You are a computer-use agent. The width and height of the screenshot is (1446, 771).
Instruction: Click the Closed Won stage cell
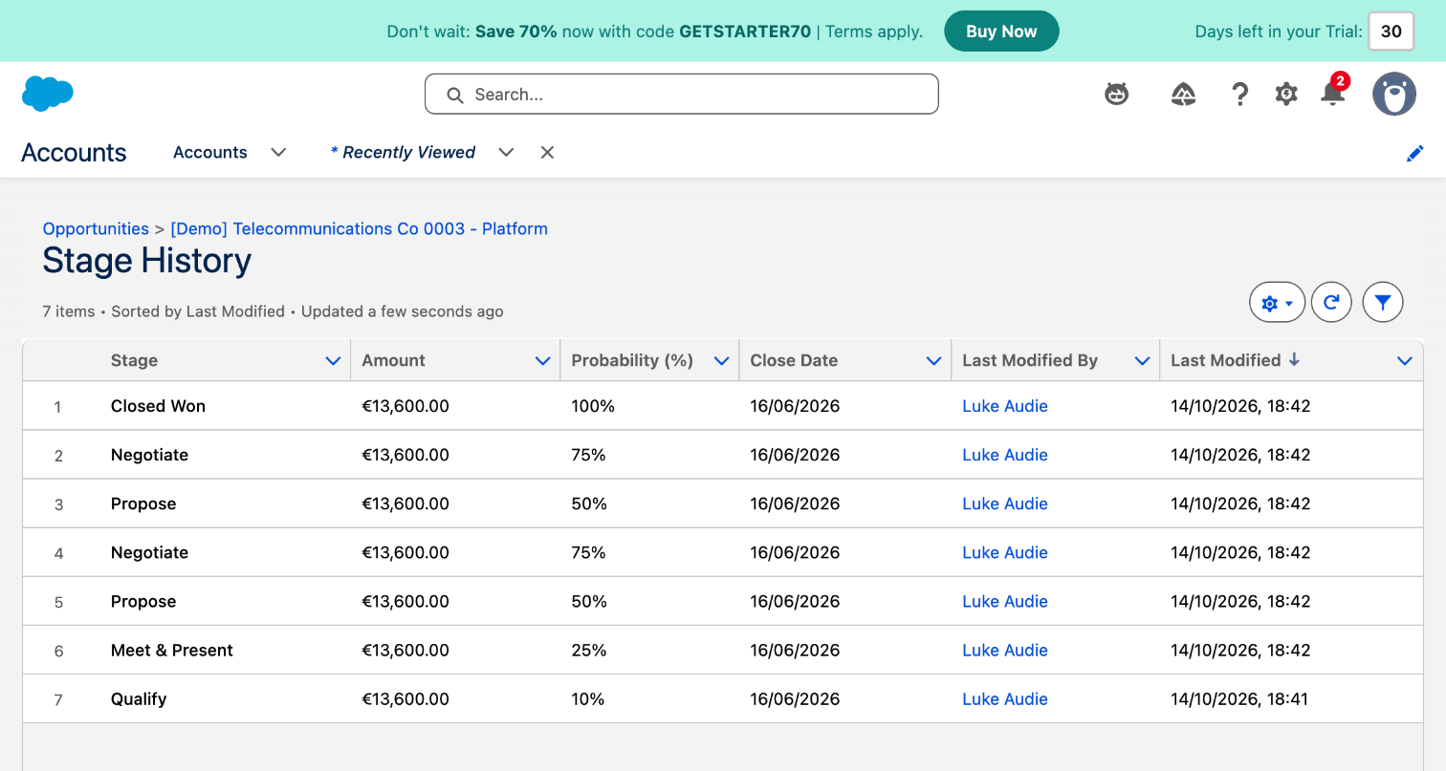(x=158, y=406)
